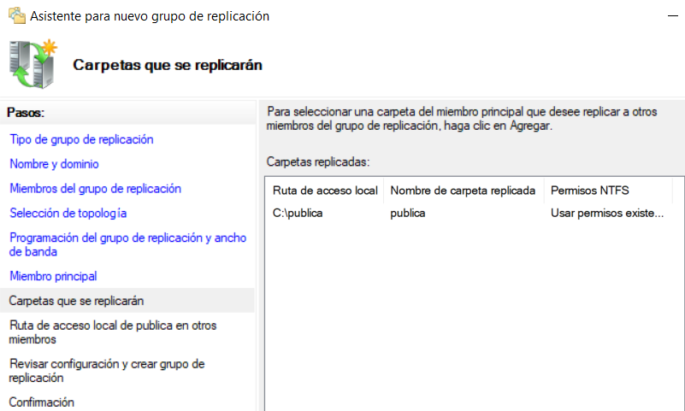This screenshot has height=411, width=685.
Task: Sort by 'Ruta de acceso local' column header
Action: [x=325, y=190]
